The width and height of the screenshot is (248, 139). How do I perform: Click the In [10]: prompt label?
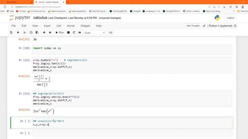tap(24, 48)
